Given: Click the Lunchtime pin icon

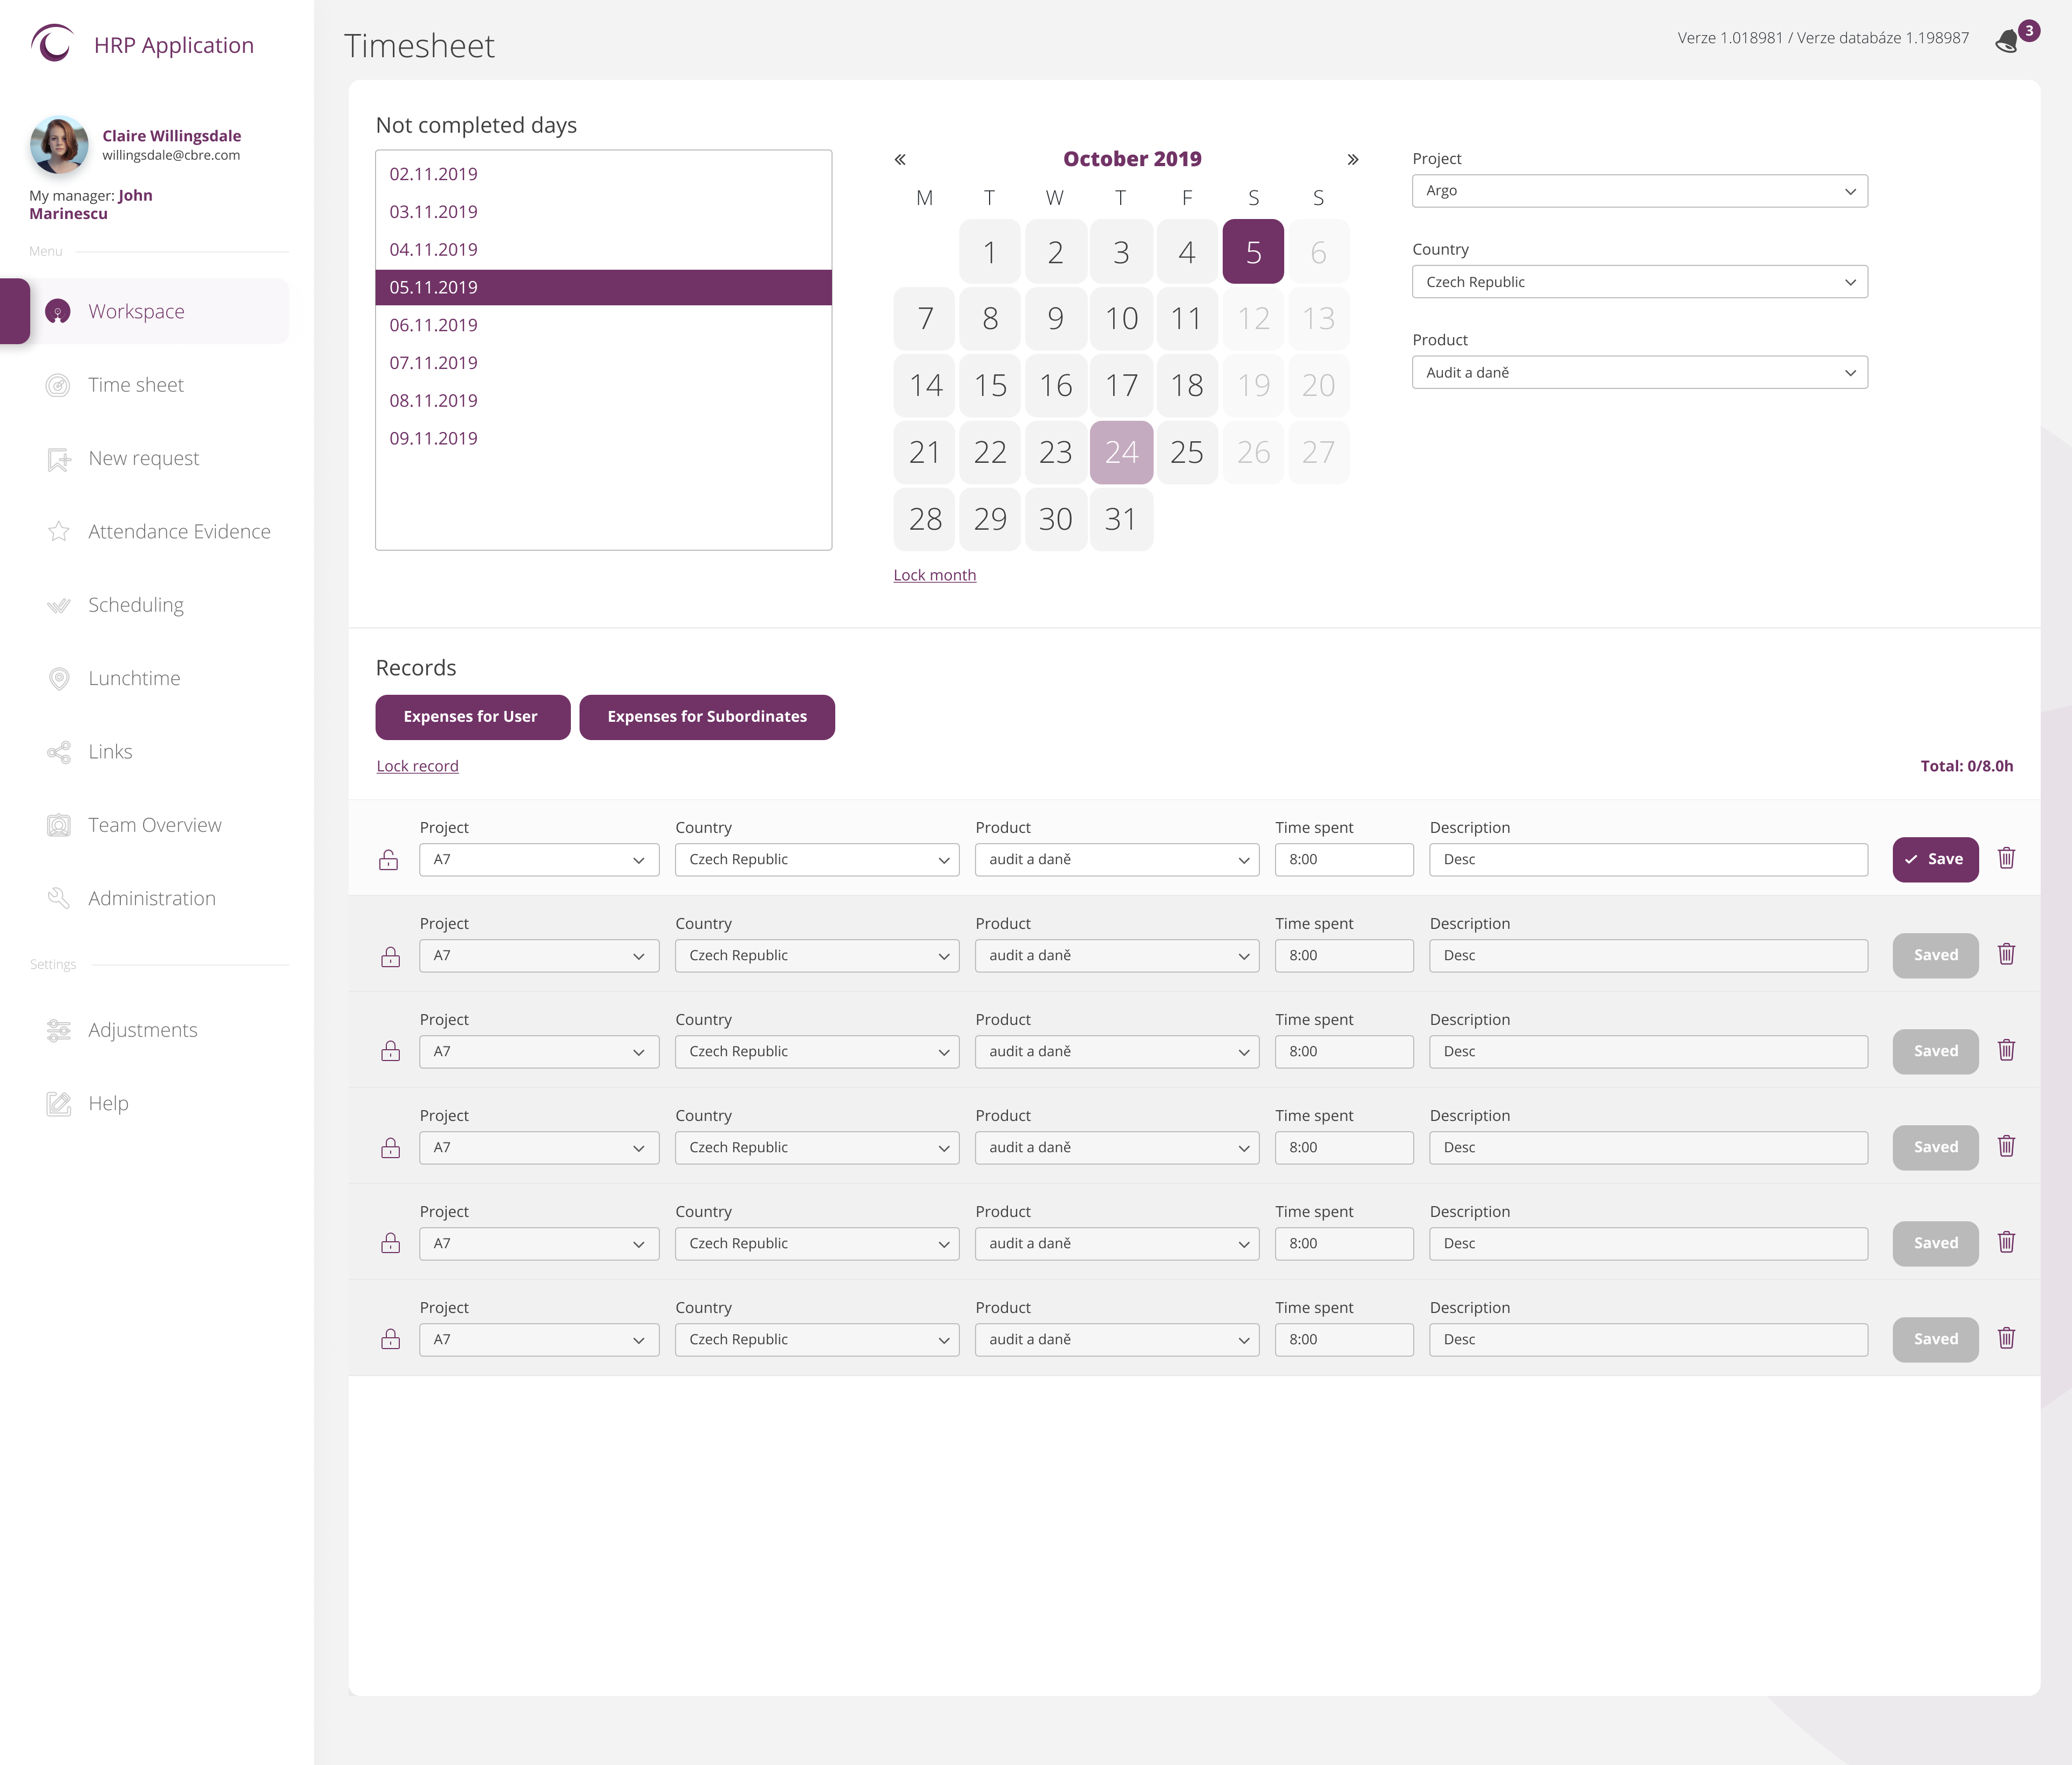Looking at the screenshot, I should [58, 679].
